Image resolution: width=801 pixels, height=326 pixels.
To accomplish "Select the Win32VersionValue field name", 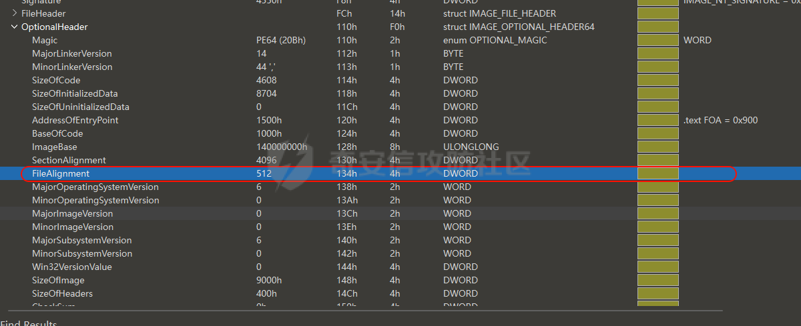I will coord(71,267).
